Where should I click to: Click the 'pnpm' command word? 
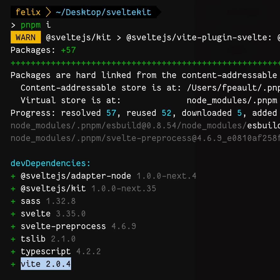(31, 25)
